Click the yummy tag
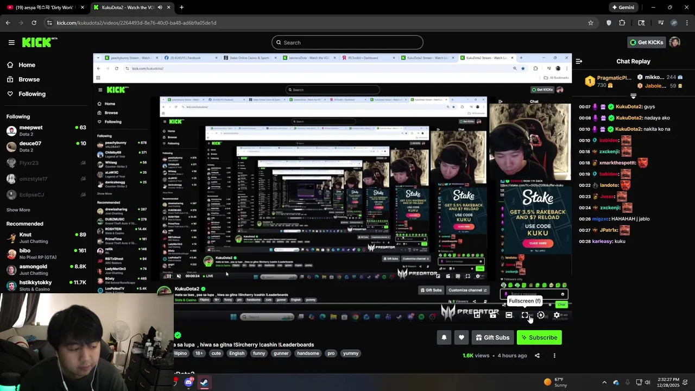The image size is (695, 391). point(351,354)
